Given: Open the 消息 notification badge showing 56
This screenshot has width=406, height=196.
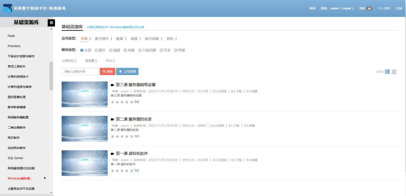Looking at the screenshot, I should 369,9.
